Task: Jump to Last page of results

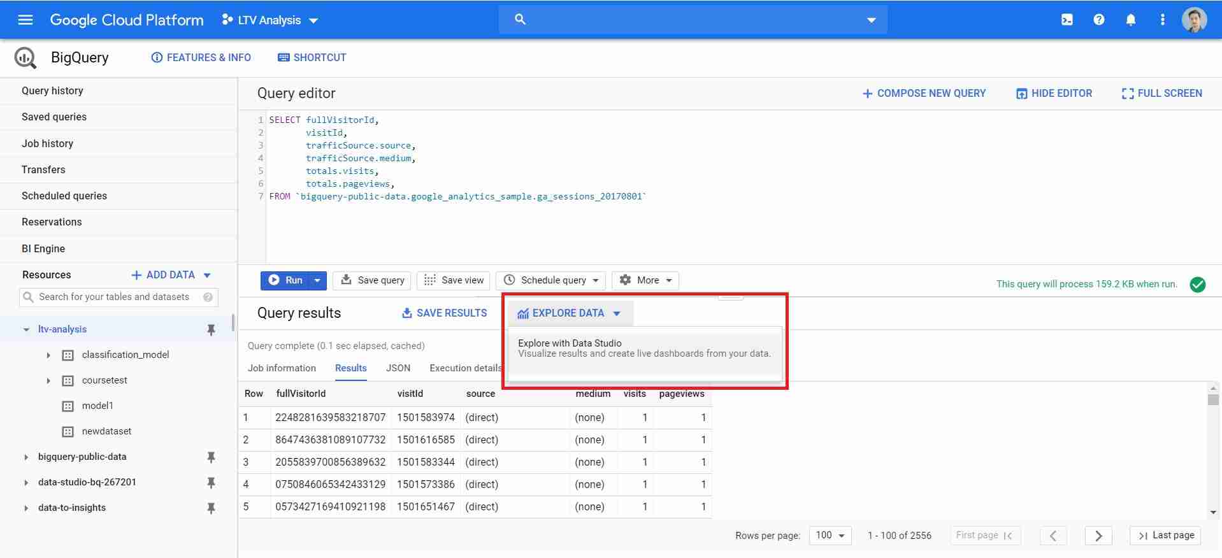Action: 1165,536
